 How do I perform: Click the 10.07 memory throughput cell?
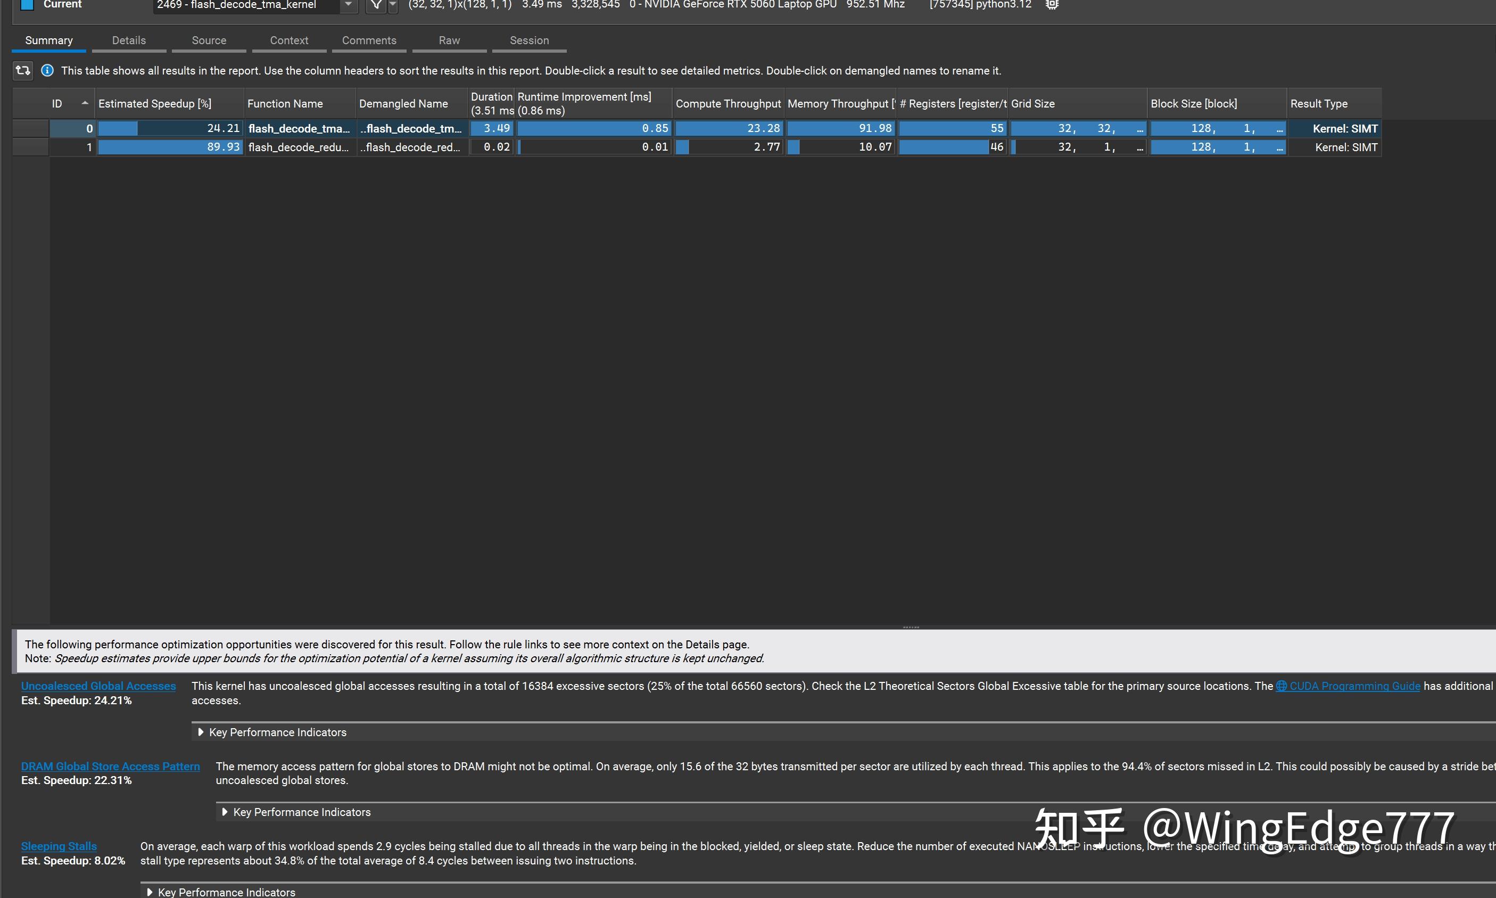click(840, 147)
